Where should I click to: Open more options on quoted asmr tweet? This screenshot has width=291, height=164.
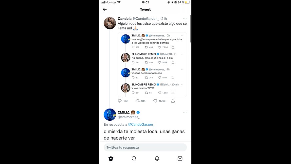(182, 35)
